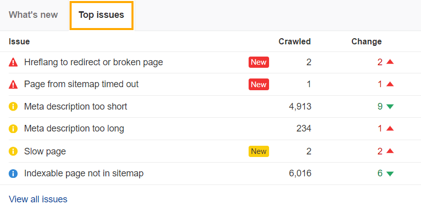Click the red error icon beside Hreflang issue
The height and width of the screenshot is (211, 421).
pos(13,62)
